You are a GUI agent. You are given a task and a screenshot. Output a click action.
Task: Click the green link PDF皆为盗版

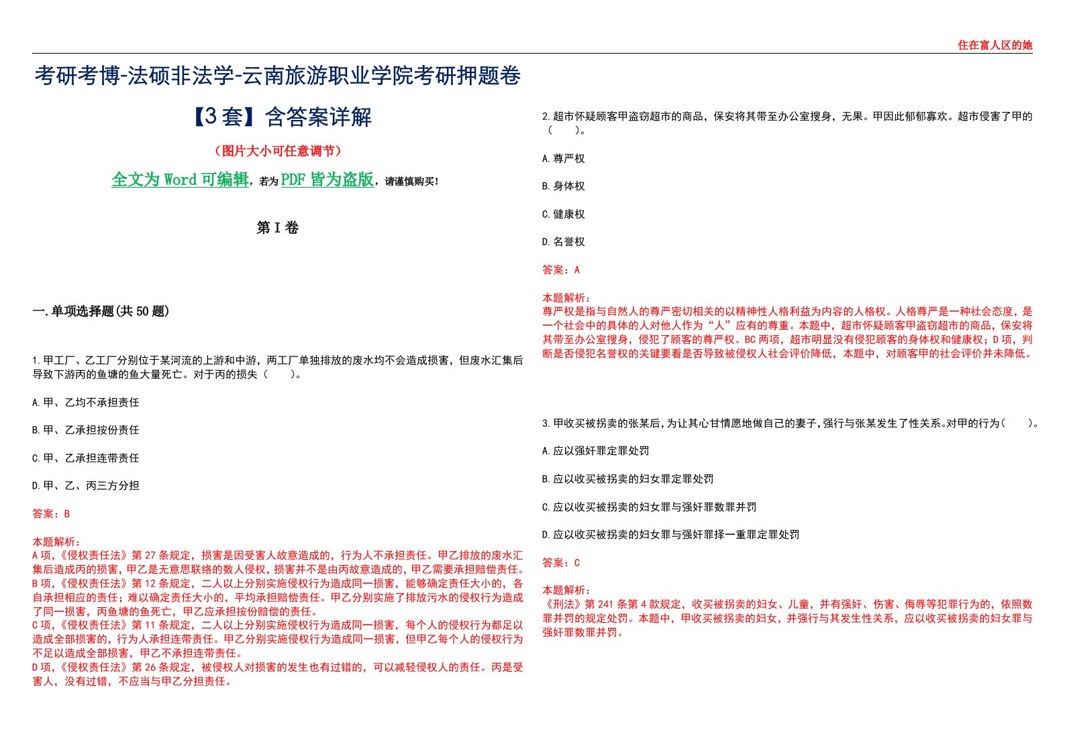[x=327, y=180]
